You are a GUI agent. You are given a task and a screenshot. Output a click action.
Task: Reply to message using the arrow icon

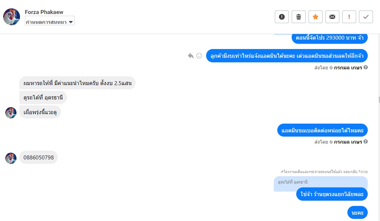[x=191, y=56]
